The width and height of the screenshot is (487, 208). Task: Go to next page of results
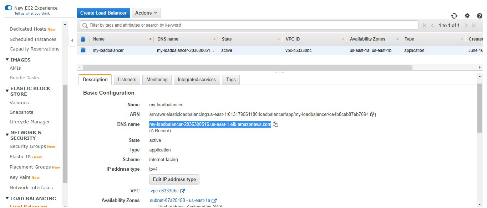click(466, 25)
